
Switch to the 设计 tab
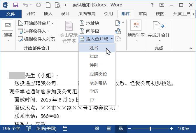[65, 14]
